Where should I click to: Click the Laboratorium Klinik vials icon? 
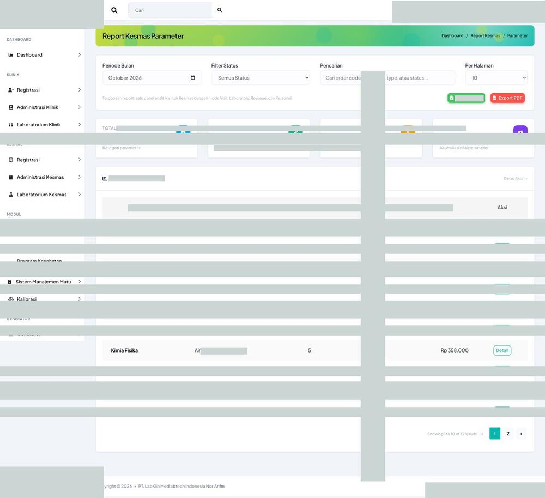[11, 125]
